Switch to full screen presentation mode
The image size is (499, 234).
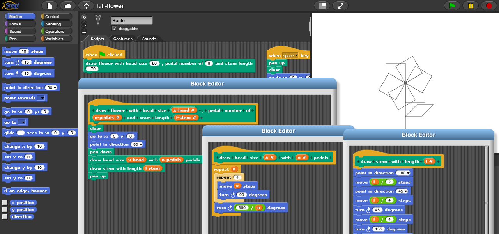coord(340,6)
